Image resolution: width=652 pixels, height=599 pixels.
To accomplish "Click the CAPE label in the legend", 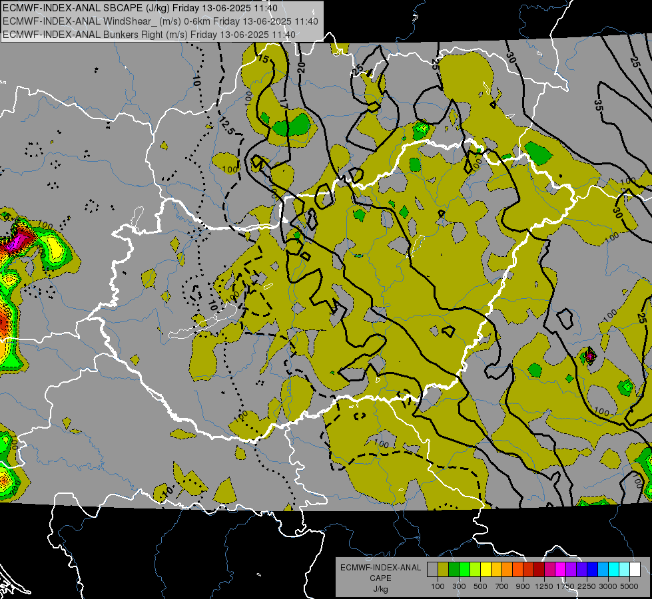I will pos(380,578).
